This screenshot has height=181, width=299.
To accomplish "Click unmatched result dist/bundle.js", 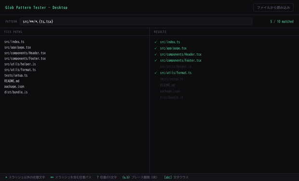I will [171, 97].
